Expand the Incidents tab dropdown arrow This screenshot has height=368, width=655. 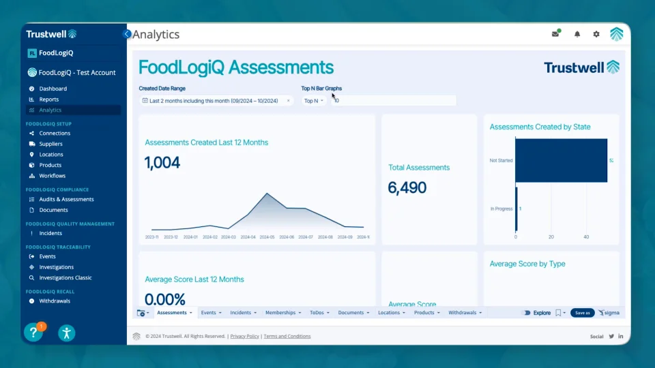point(255,313)
